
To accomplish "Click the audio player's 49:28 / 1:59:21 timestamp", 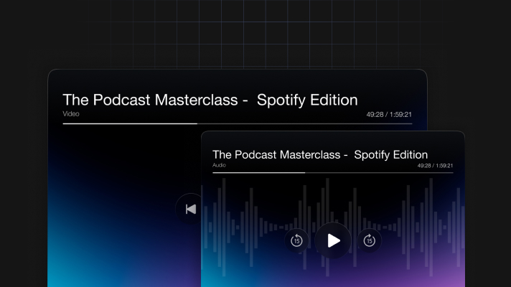I will (435, 165).
